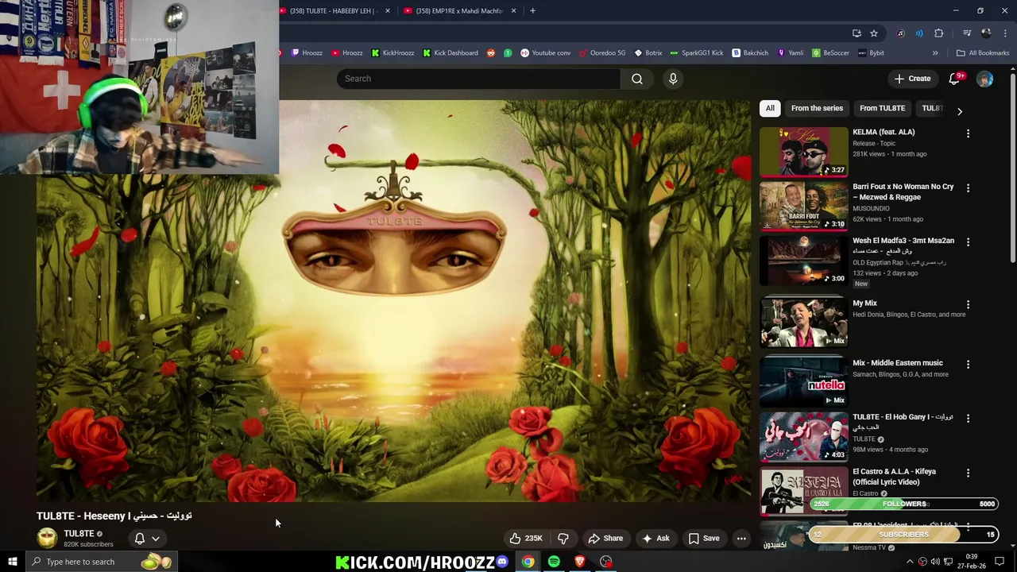Switch to Chrome in the taskbar
The height and width of the screenshot is (572, 1017).
point(528,562)
